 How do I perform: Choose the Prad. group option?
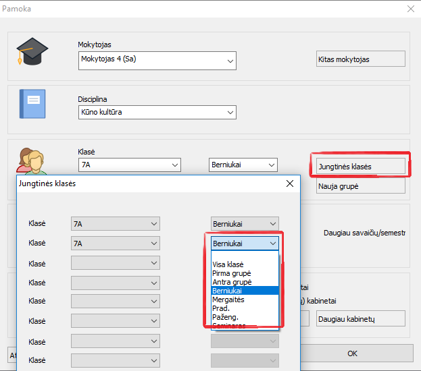pyautogui.click(x=222, y=308)
